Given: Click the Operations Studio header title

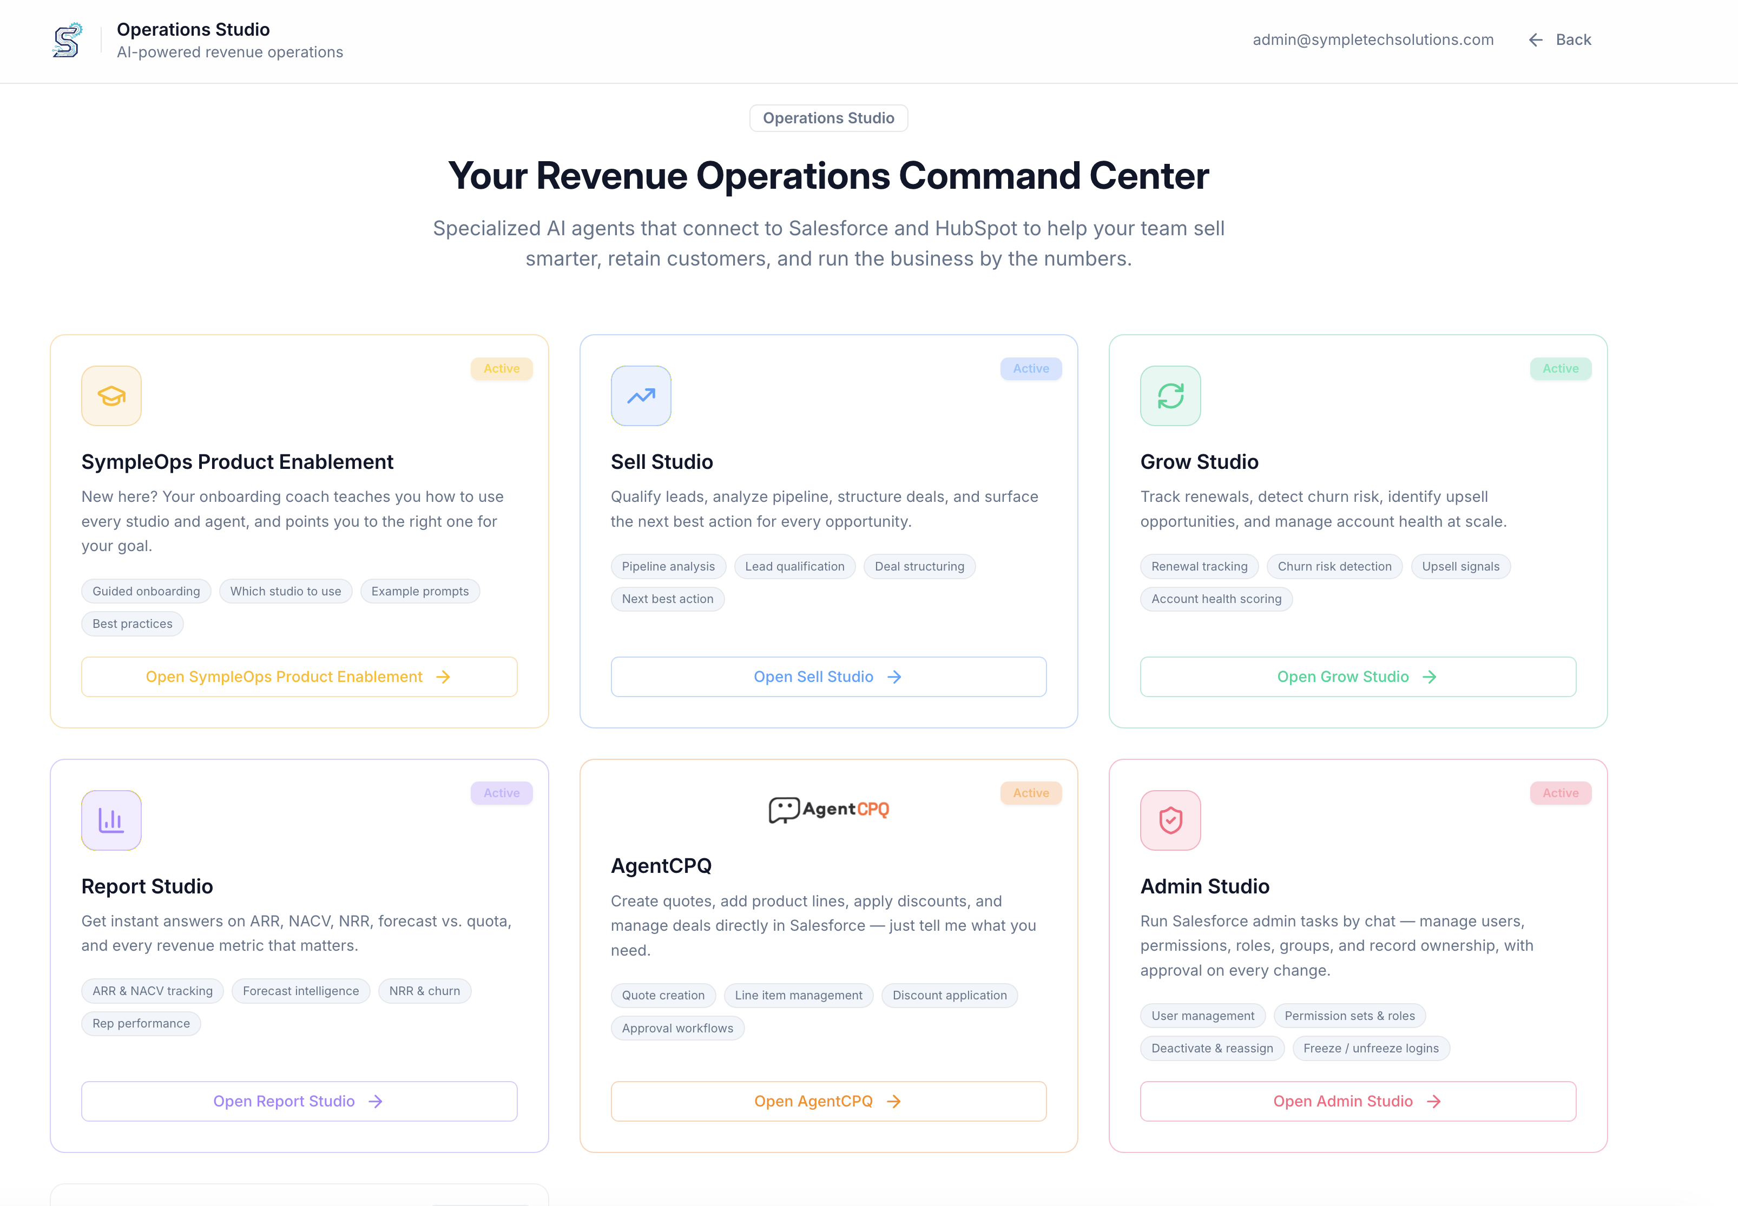Looking at the screenshot, I should [193, 29].
